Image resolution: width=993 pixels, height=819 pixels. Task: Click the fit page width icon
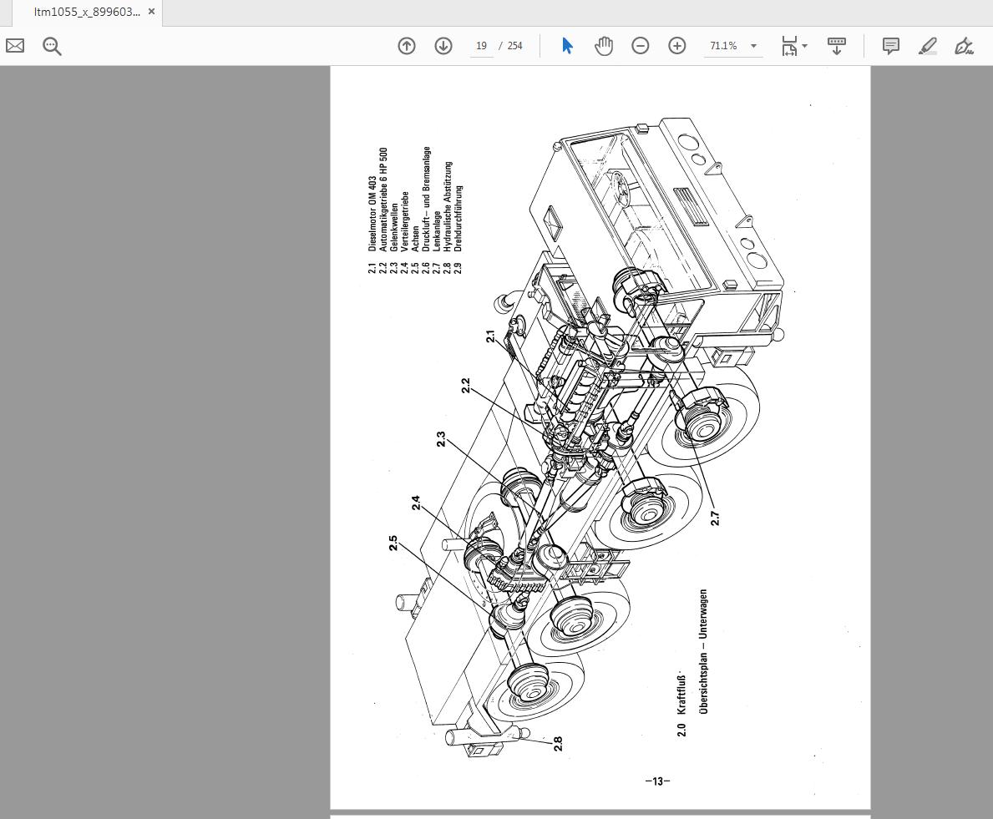coord(789,46)
